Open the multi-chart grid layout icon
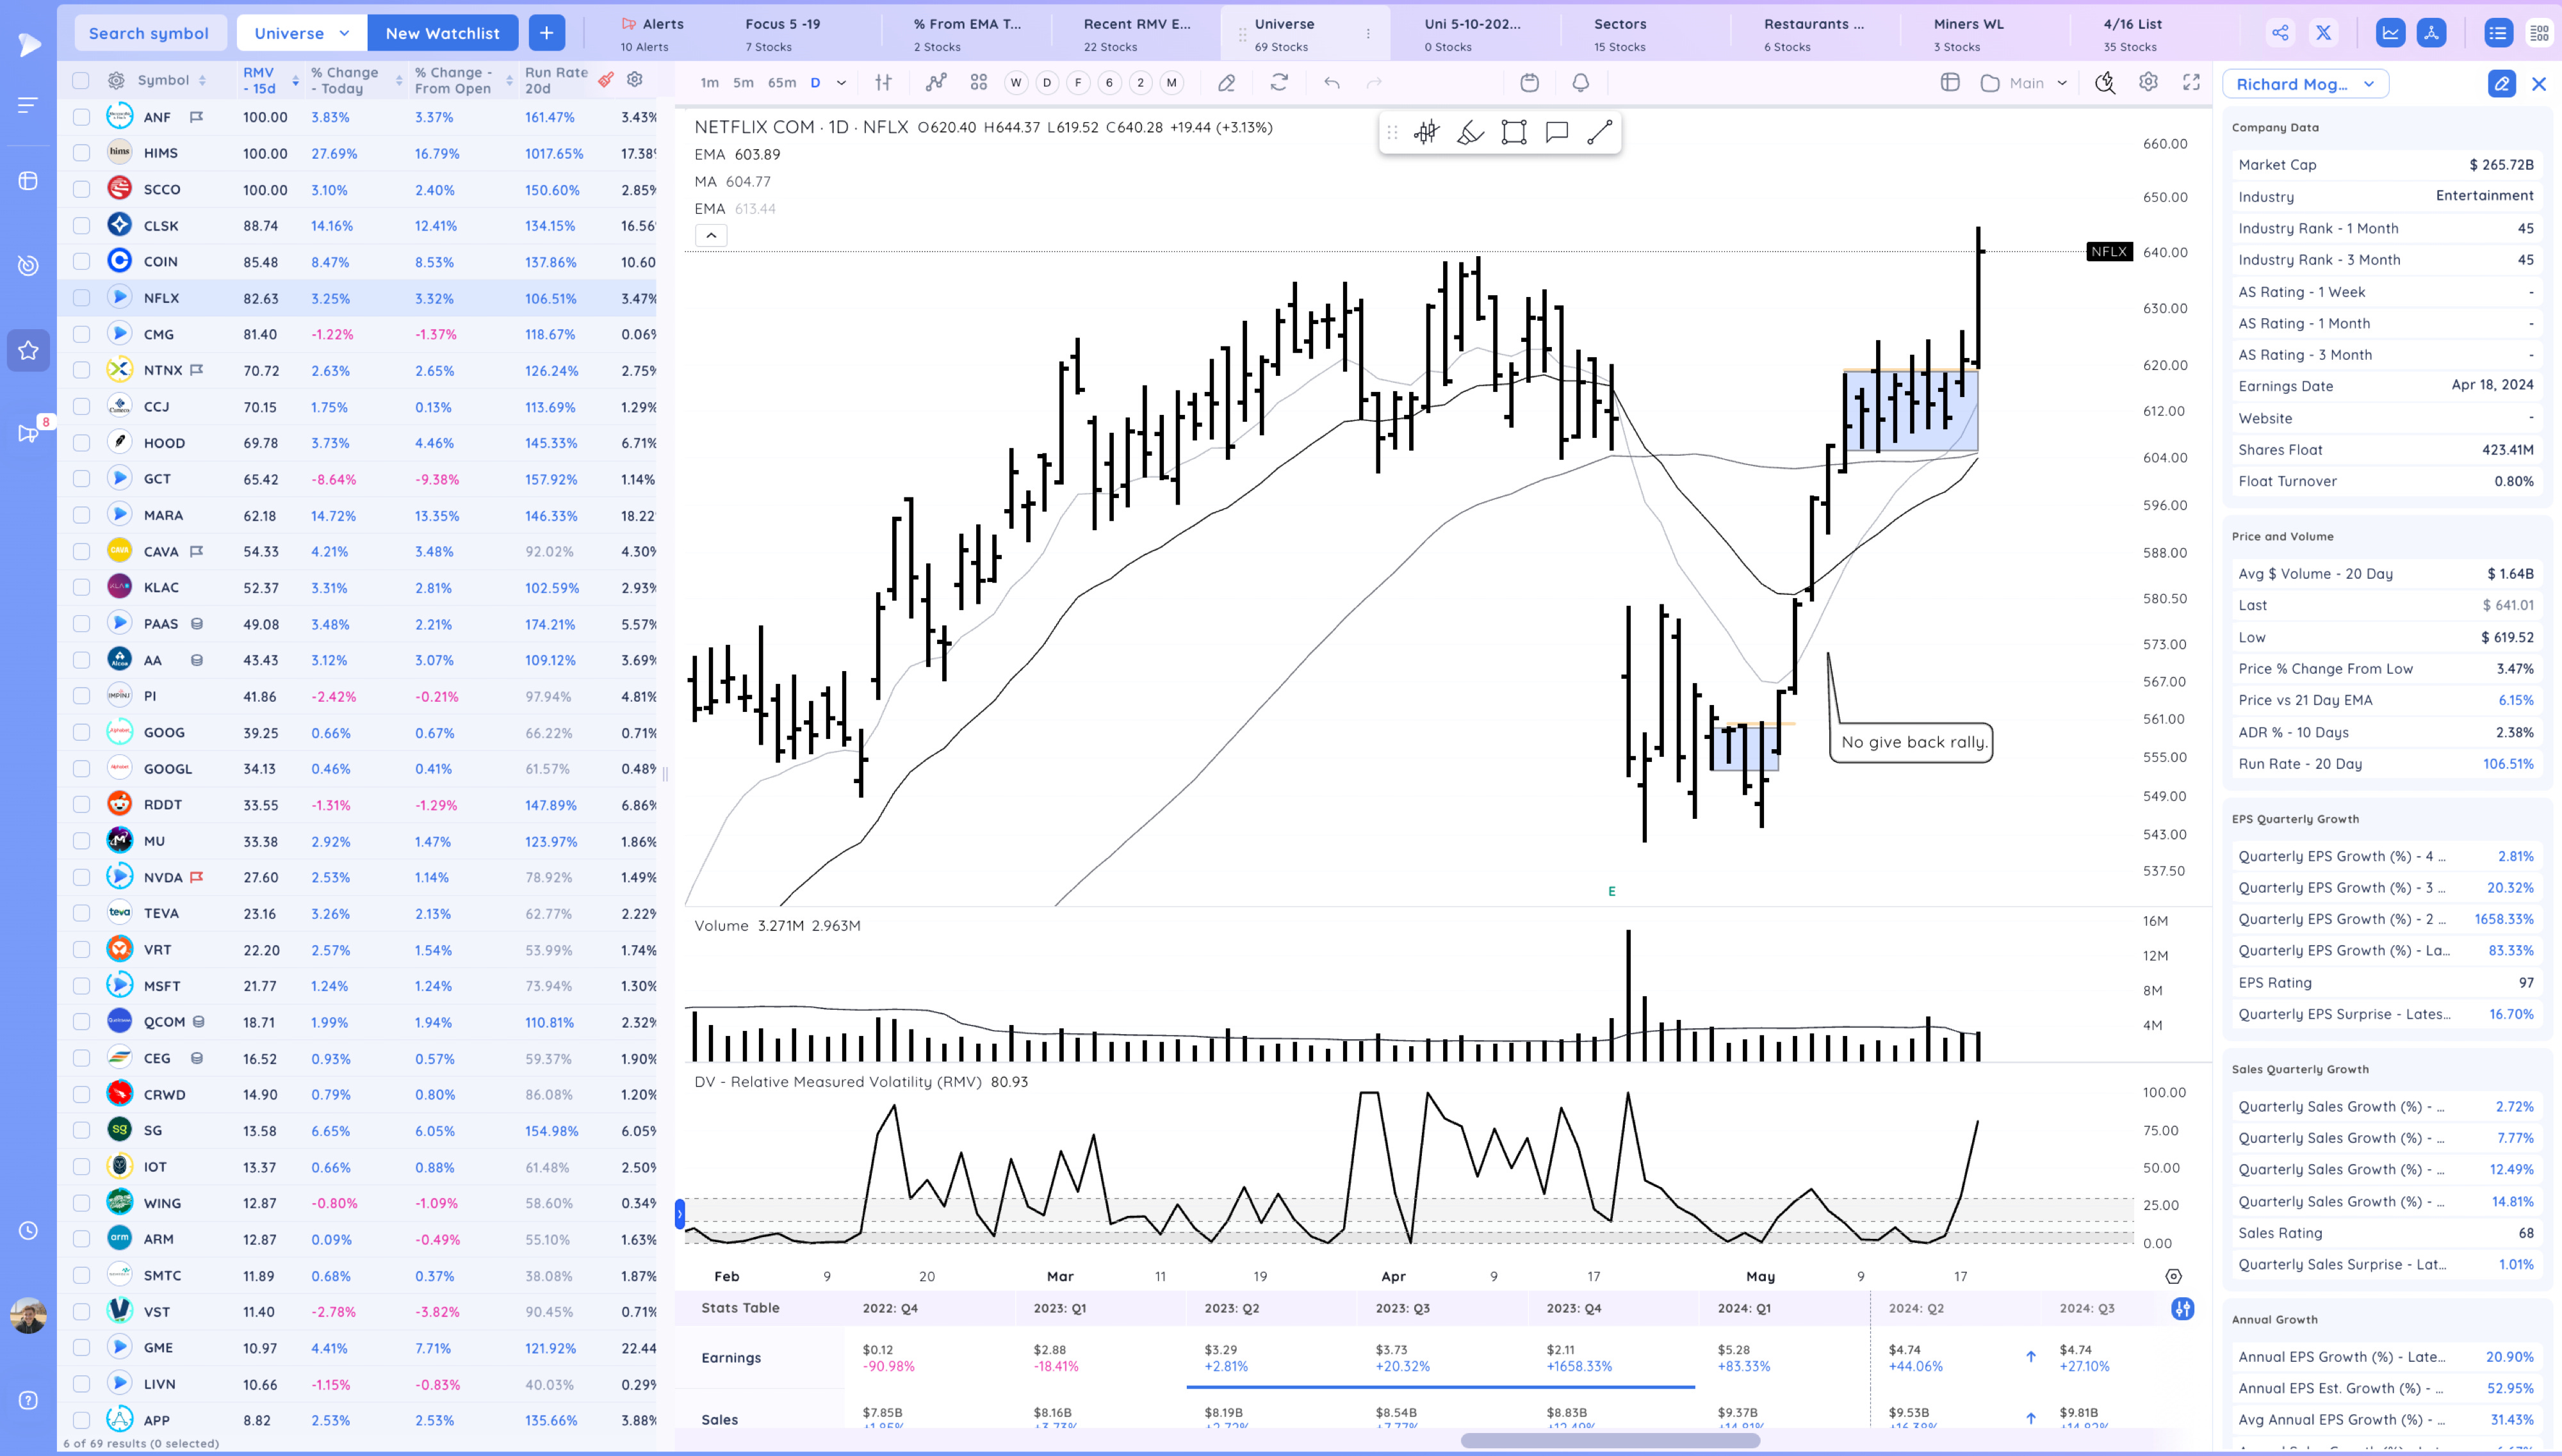This screenshot has height=1456, width=2562. pyautogui.click(x=978, y=83)
